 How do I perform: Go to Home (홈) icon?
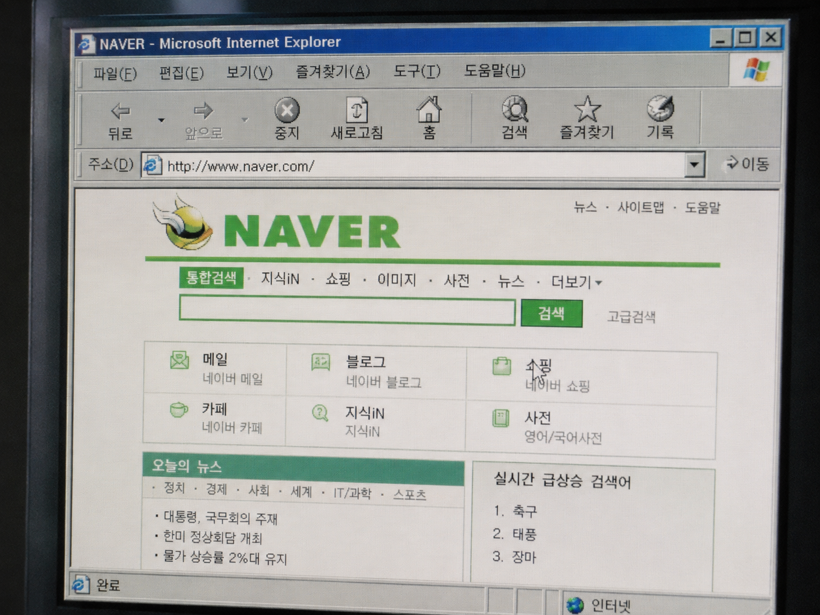point(429,109)
